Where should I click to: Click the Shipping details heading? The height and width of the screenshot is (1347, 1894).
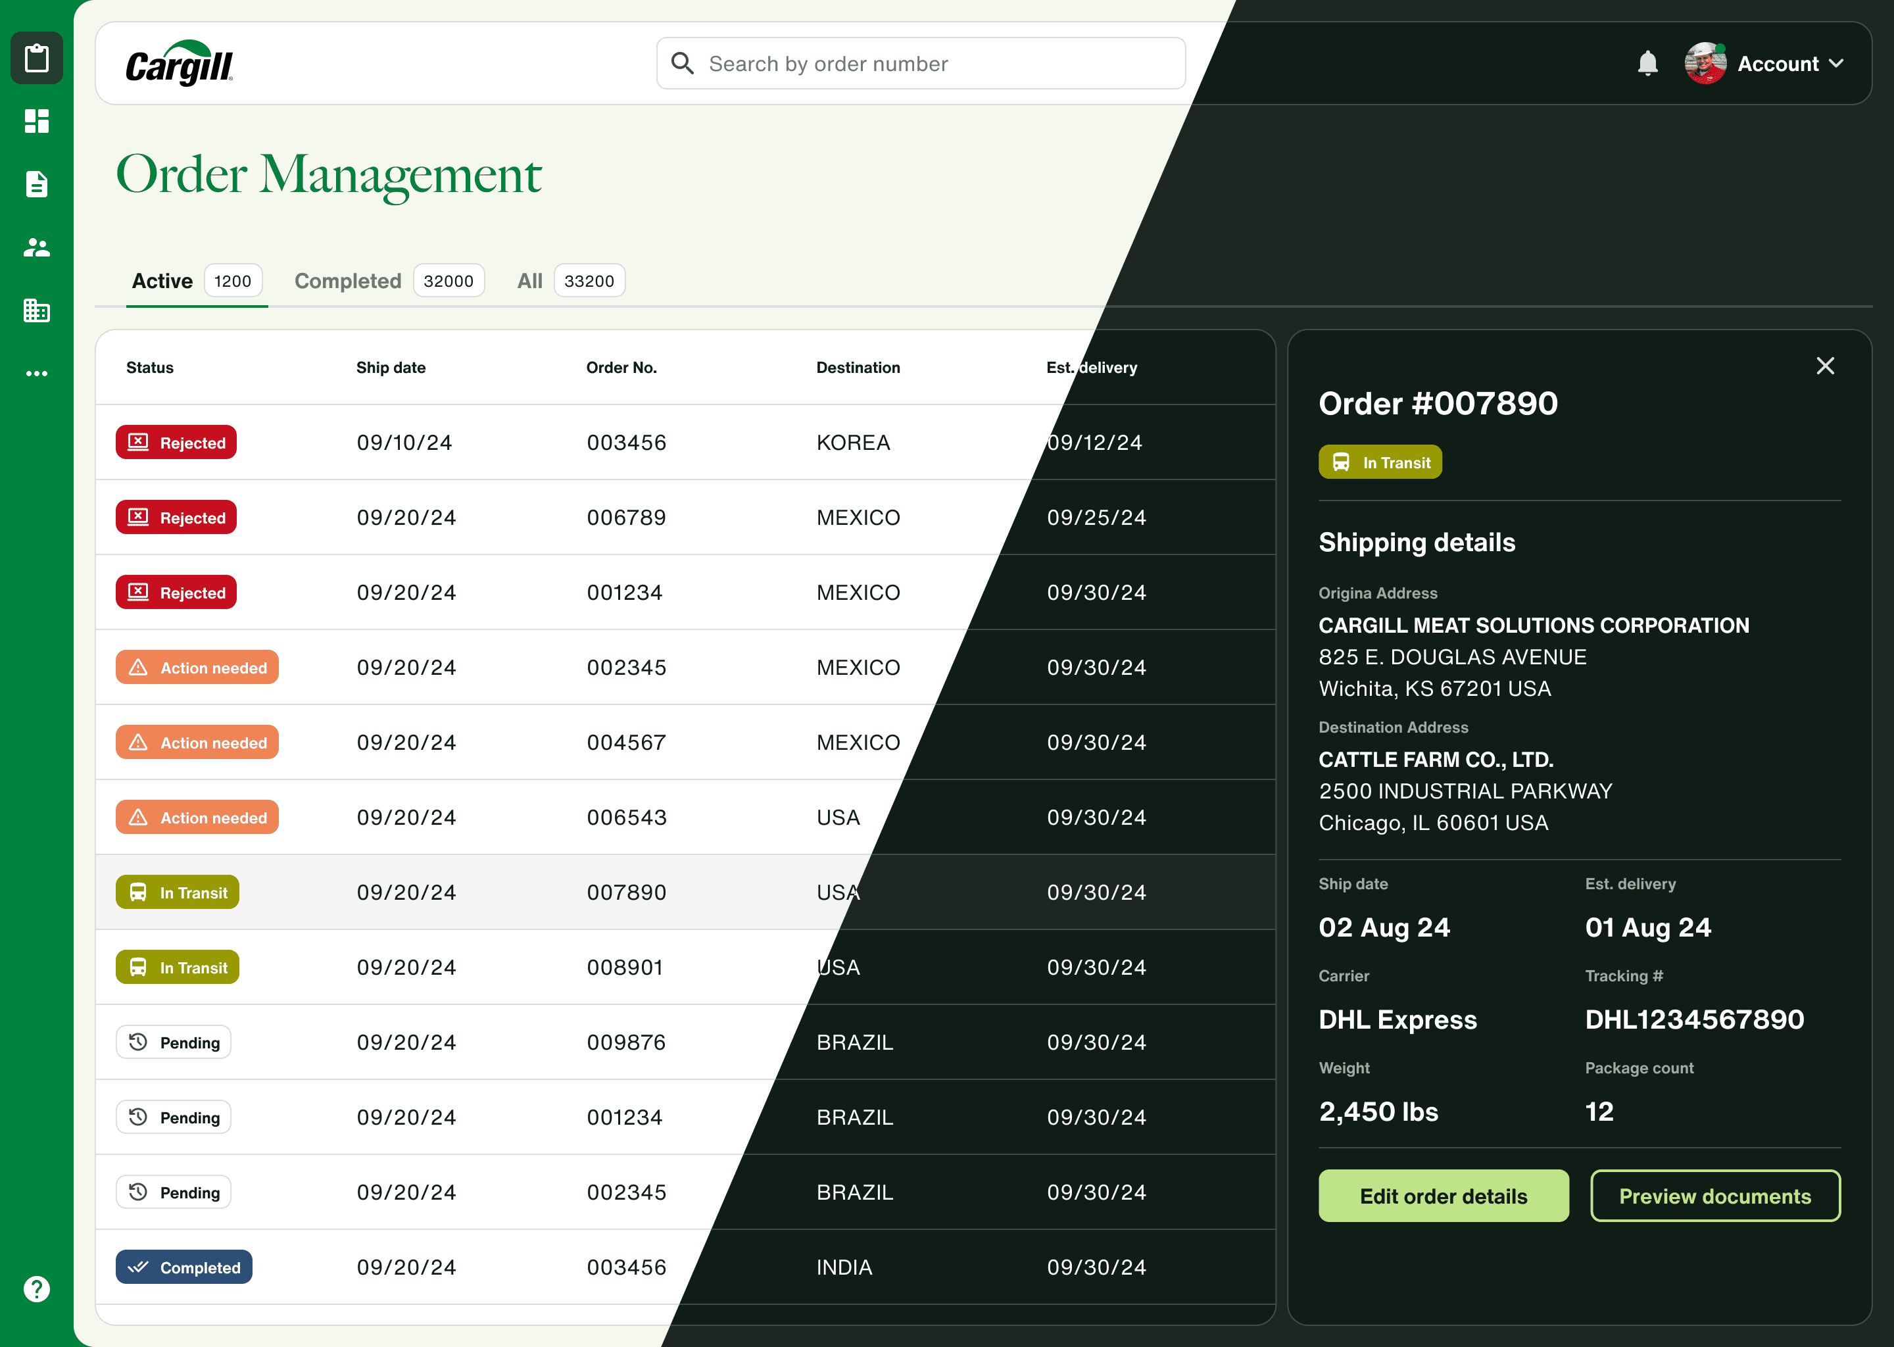pos(1417,541)
